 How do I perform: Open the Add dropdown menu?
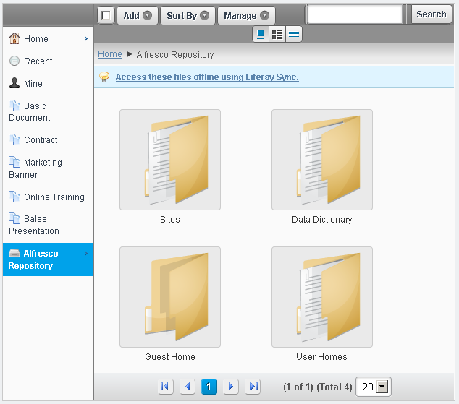(138, 15)
